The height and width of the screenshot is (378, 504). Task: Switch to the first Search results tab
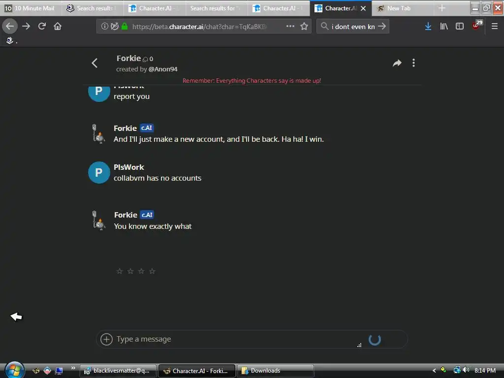pos(92,8)
